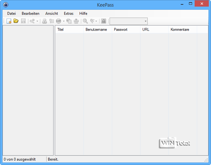This screenshot has width=211, height=165.
Task: Open the Datei menu
Action: [x=11, y=14]
